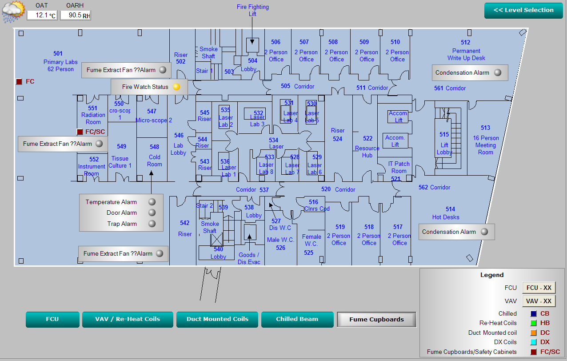The height and width of the screenshot is (361, 567).
Task: Switch to VAV / Re-Heat Coils view
Action: click(x=128, y=319)
